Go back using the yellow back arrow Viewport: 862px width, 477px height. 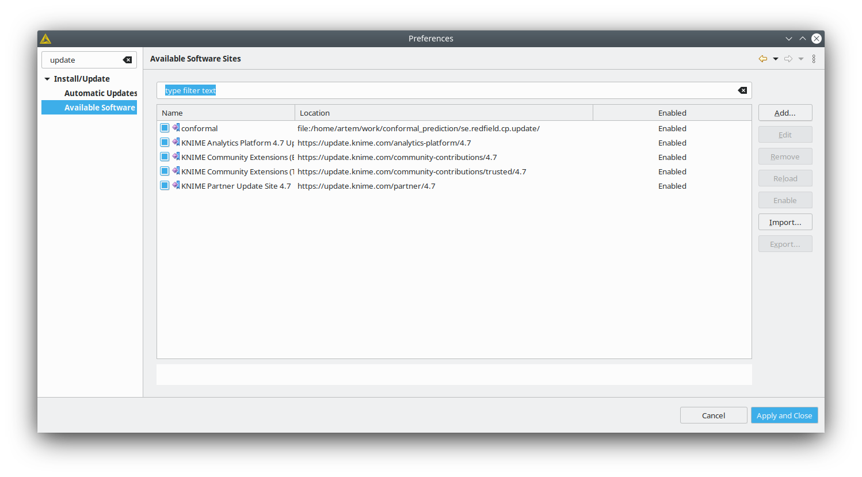763,59
